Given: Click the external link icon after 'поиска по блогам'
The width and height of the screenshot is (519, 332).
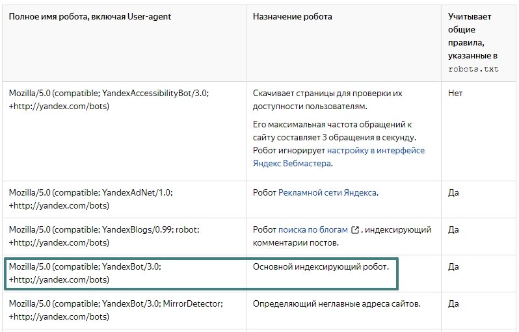Looking at the screenshot, I should click(x=355, y=230).
